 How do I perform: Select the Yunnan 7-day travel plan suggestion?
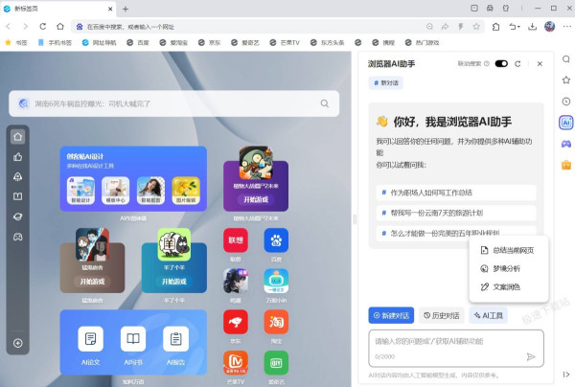click(456, 213)
